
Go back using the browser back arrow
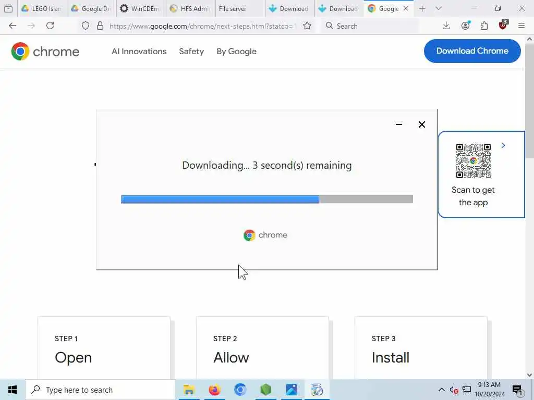pos(13,26)
